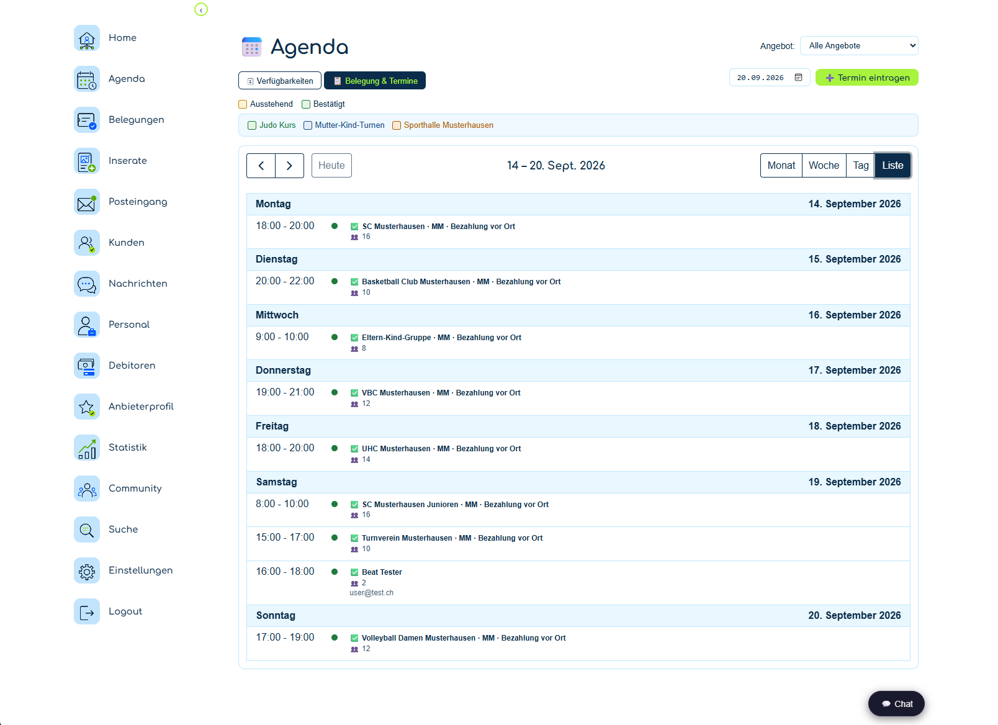This screenshot has width=998, height=725.
Task: Open the Nachrichten speech bubble icon
Action: 87,284
